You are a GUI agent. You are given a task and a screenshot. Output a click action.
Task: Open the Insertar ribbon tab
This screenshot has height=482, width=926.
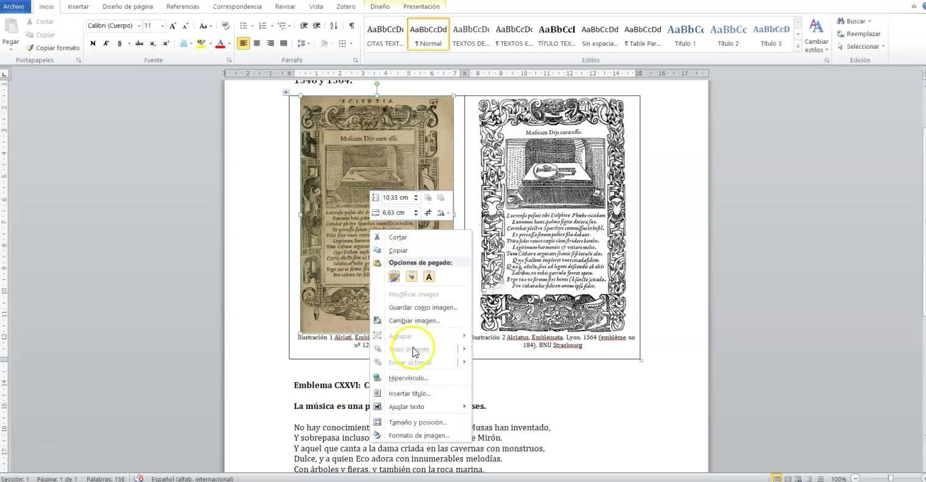pos(78,7)
